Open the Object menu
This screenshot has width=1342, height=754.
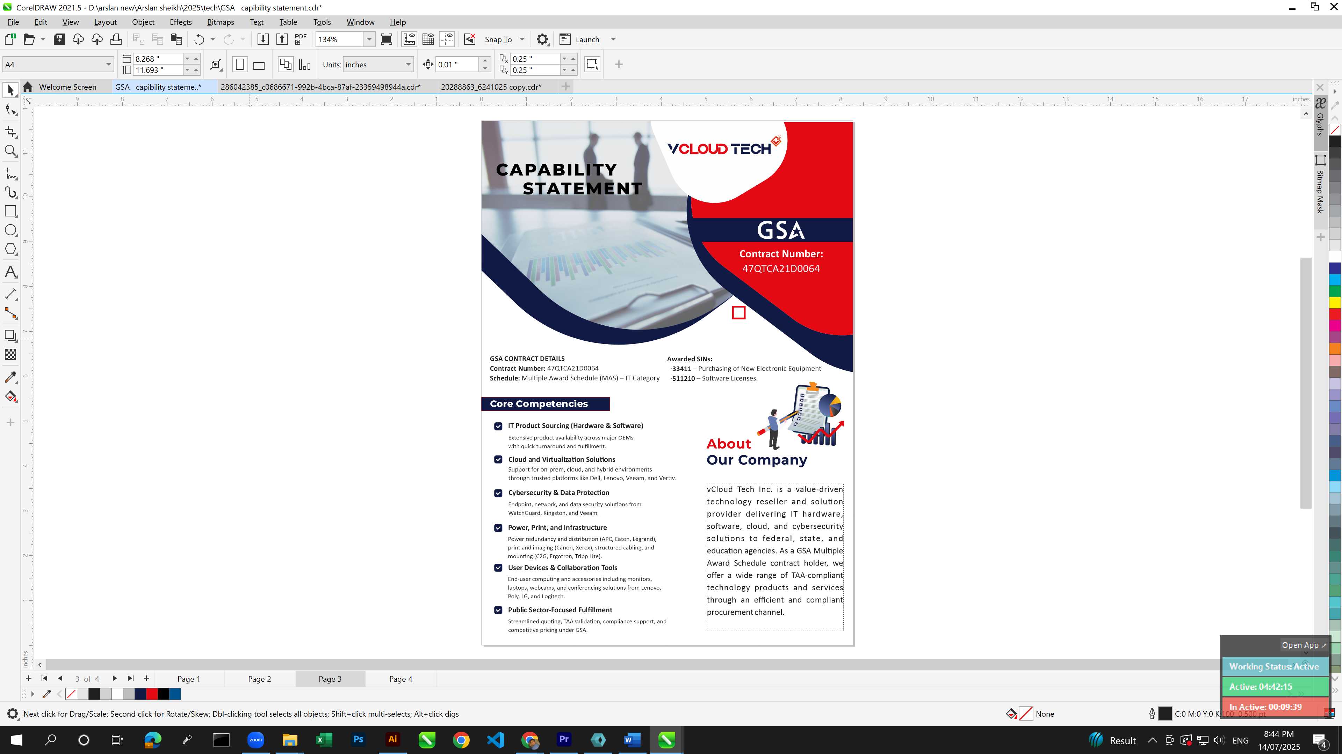(x=143, y=22)
